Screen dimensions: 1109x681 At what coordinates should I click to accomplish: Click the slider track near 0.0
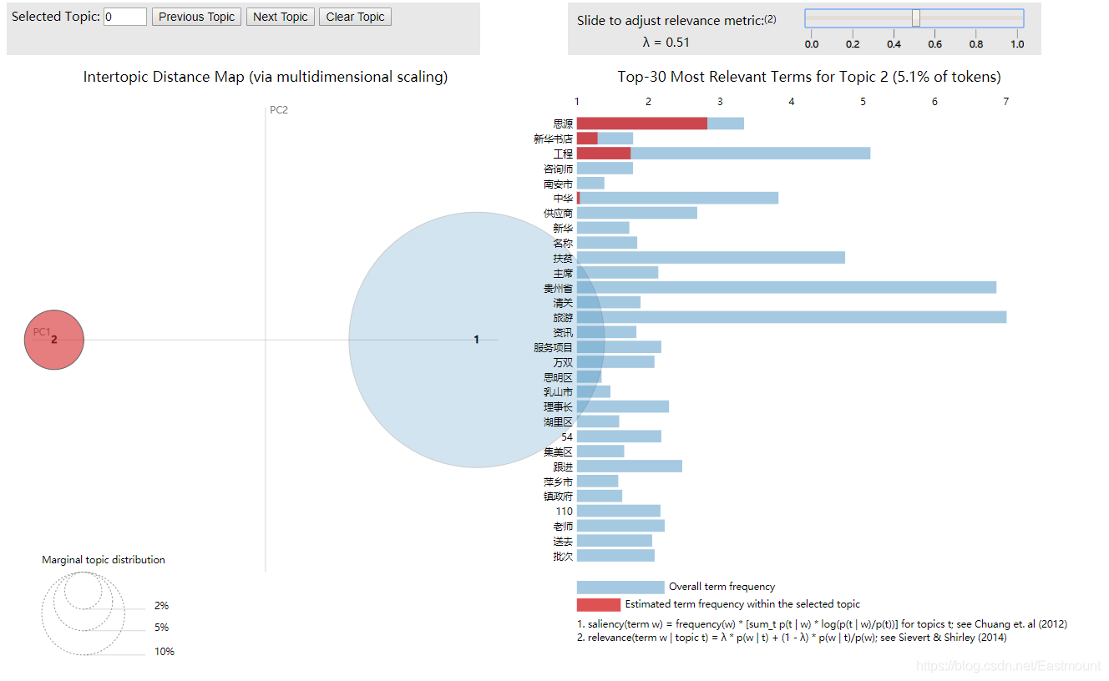coord(812,18)
